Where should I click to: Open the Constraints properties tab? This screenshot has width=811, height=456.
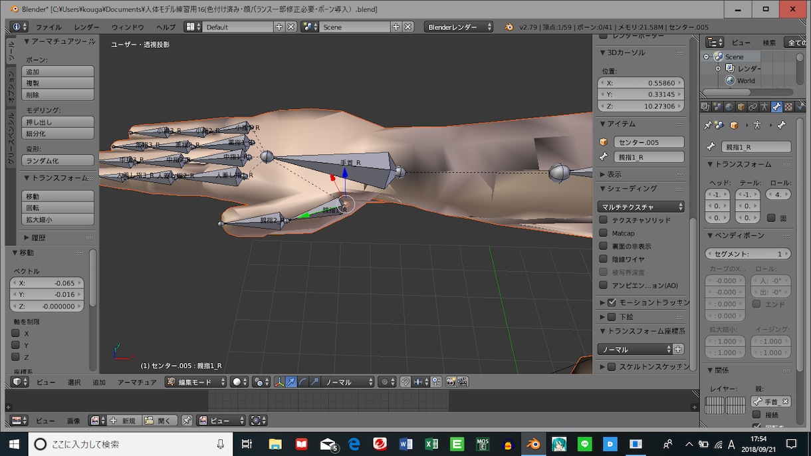tap(753, 107)
